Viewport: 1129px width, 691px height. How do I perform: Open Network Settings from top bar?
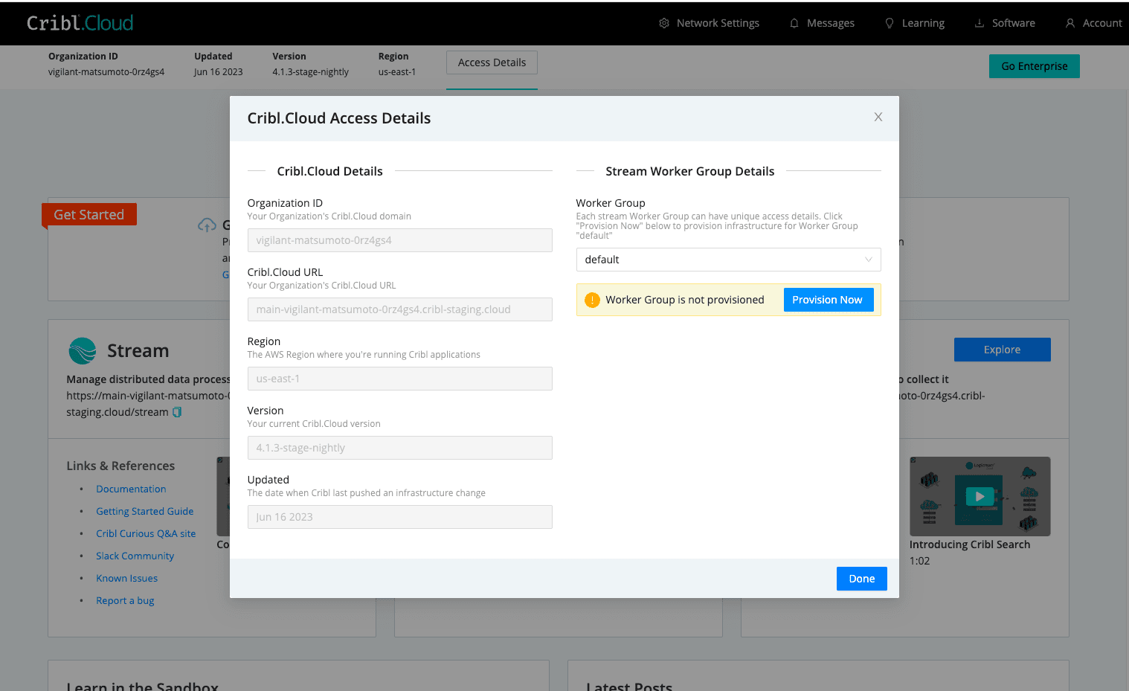click(709, 23)
